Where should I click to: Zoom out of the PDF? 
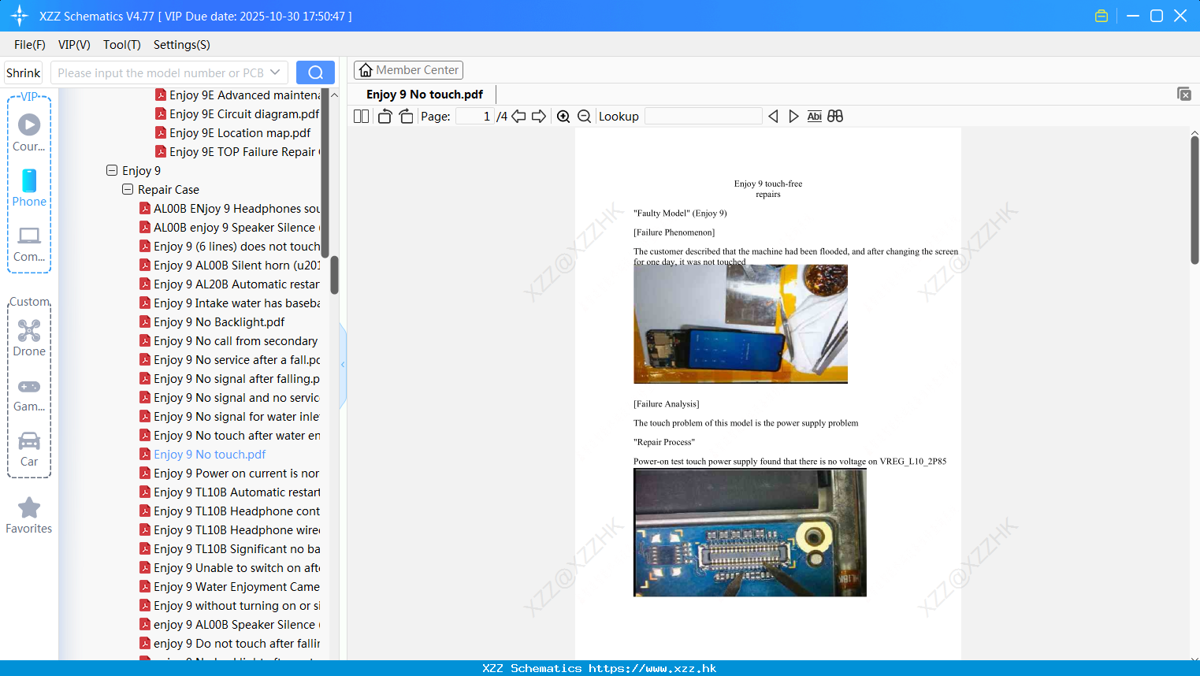(585, 116)
